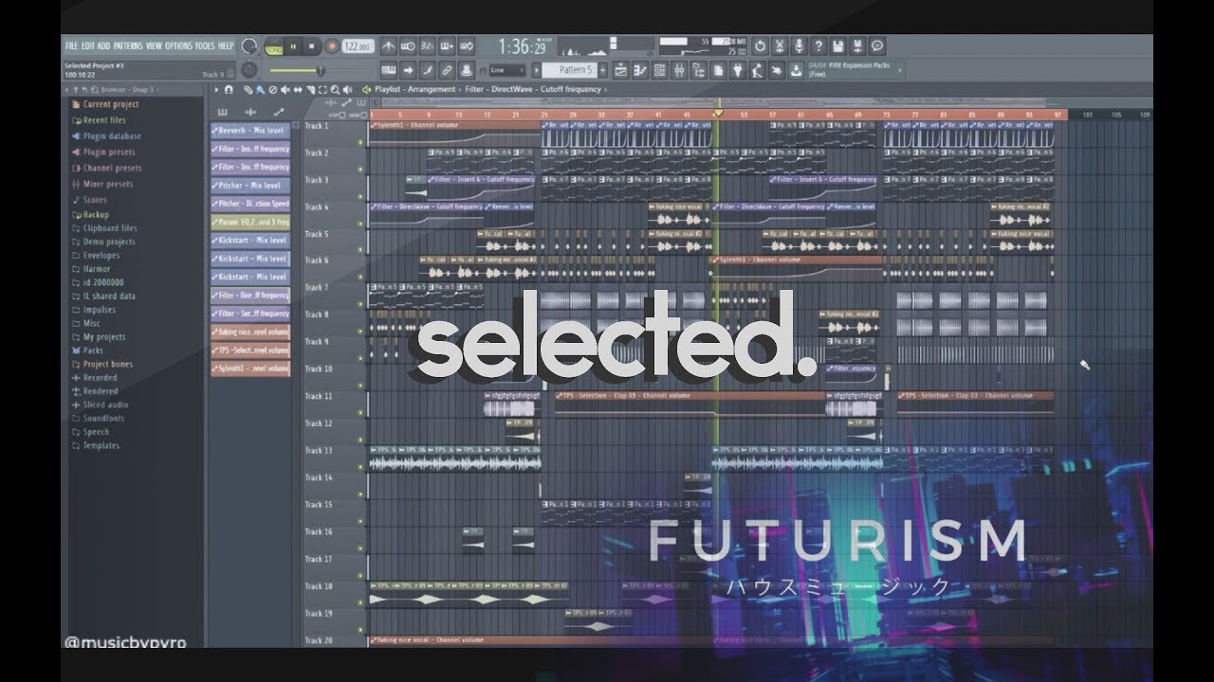Adjust the main volume knob
The image size is (1214, 682).
pyautogui.click(x=248, y=45)
